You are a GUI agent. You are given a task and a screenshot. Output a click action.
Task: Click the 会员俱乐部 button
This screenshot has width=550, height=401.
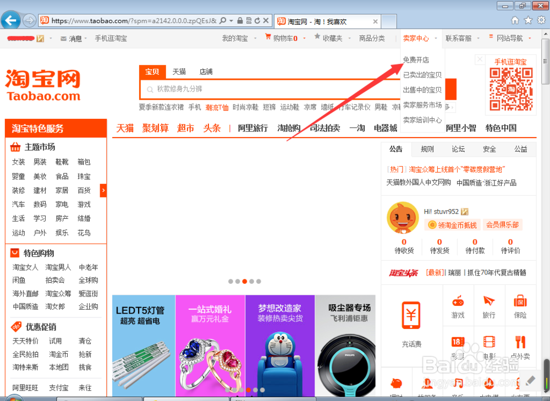point(502,225)
